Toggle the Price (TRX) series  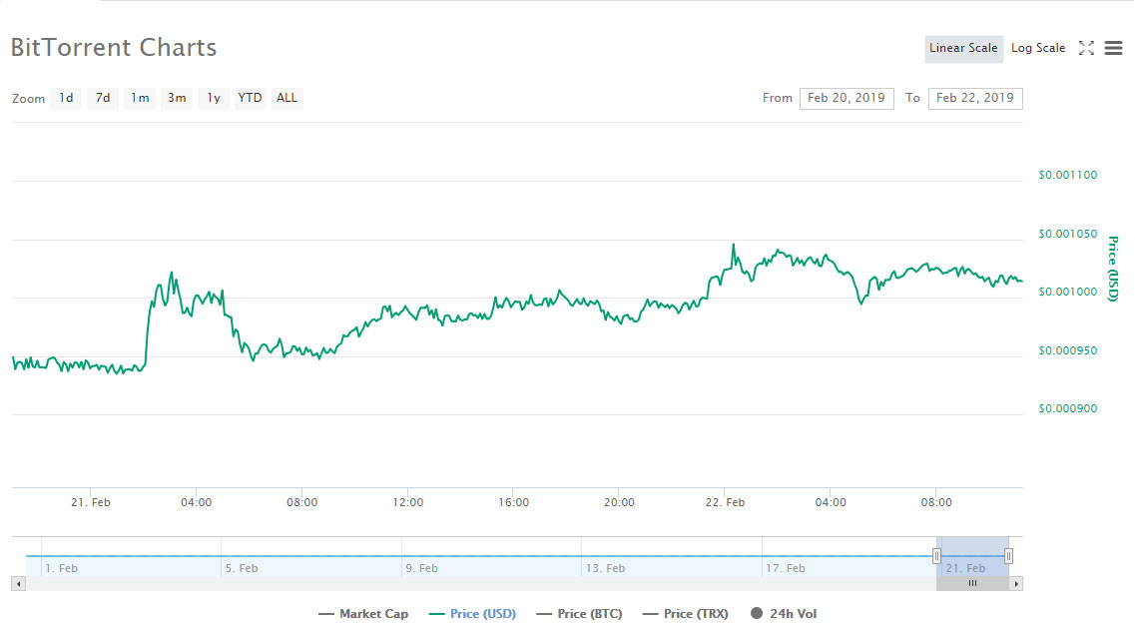coord(686,614)
